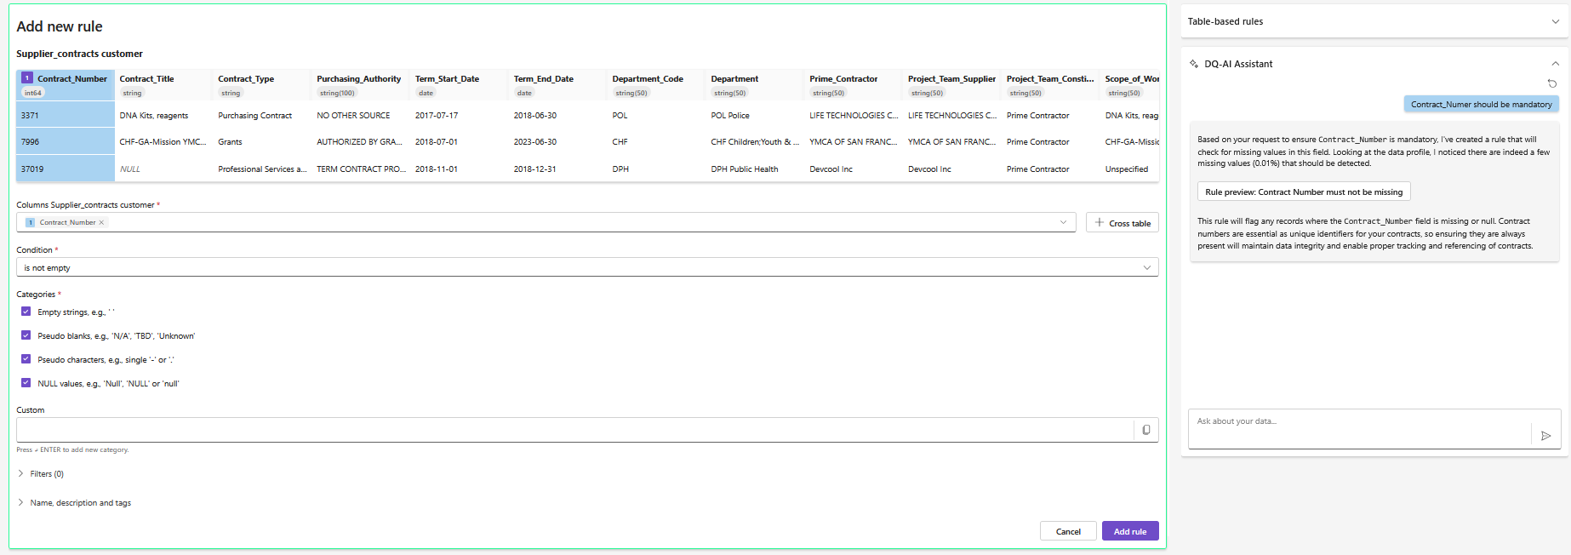Viewport: 1571px width, 555px height.
Task: Expand the Filters section
Action: coord(21,473)
